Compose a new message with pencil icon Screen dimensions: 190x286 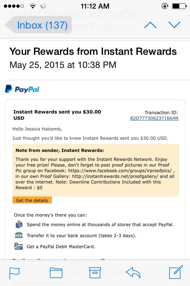176,272
